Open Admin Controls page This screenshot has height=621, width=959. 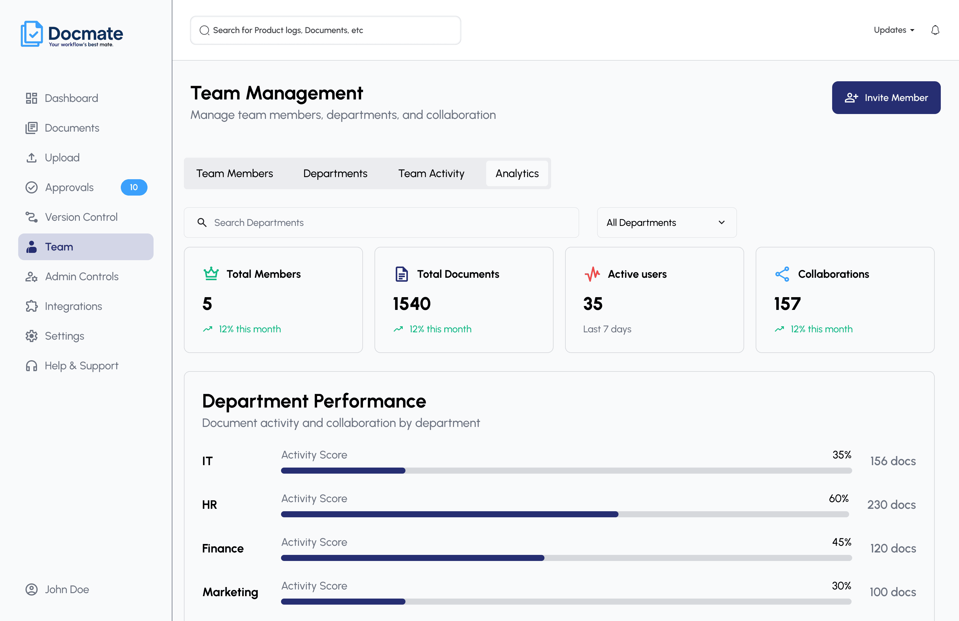(x=86, y=277)
